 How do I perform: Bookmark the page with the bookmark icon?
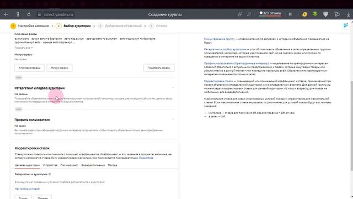click(x=290, y=14)
